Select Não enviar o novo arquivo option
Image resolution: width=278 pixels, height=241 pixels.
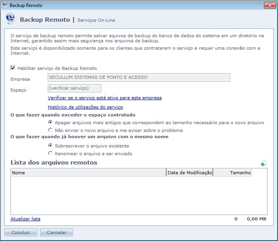coord(51,130)
